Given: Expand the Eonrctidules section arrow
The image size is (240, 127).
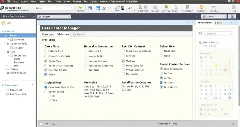Looking at the screenshot, I should click(x=32, y=85).
